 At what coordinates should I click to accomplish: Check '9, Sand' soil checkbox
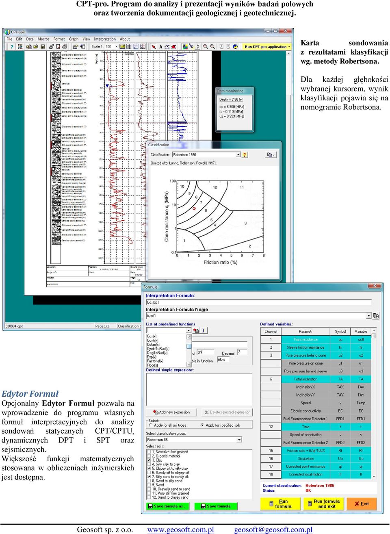click(149, 485)
